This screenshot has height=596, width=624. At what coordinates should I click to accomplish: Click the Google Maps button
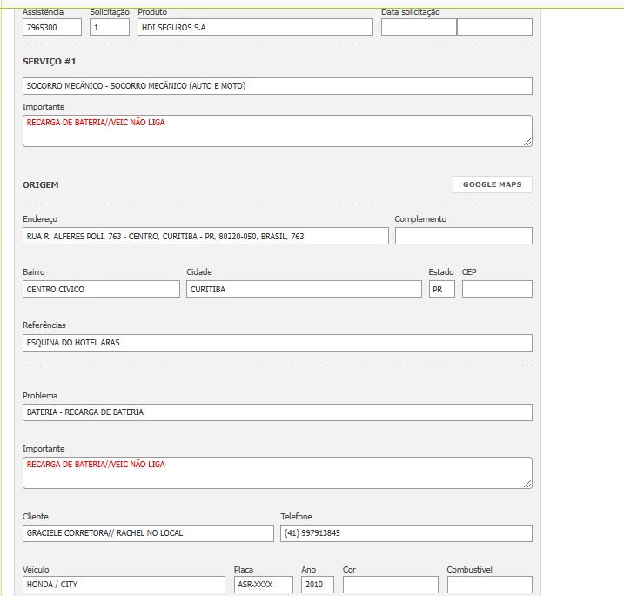click(492, 184)
